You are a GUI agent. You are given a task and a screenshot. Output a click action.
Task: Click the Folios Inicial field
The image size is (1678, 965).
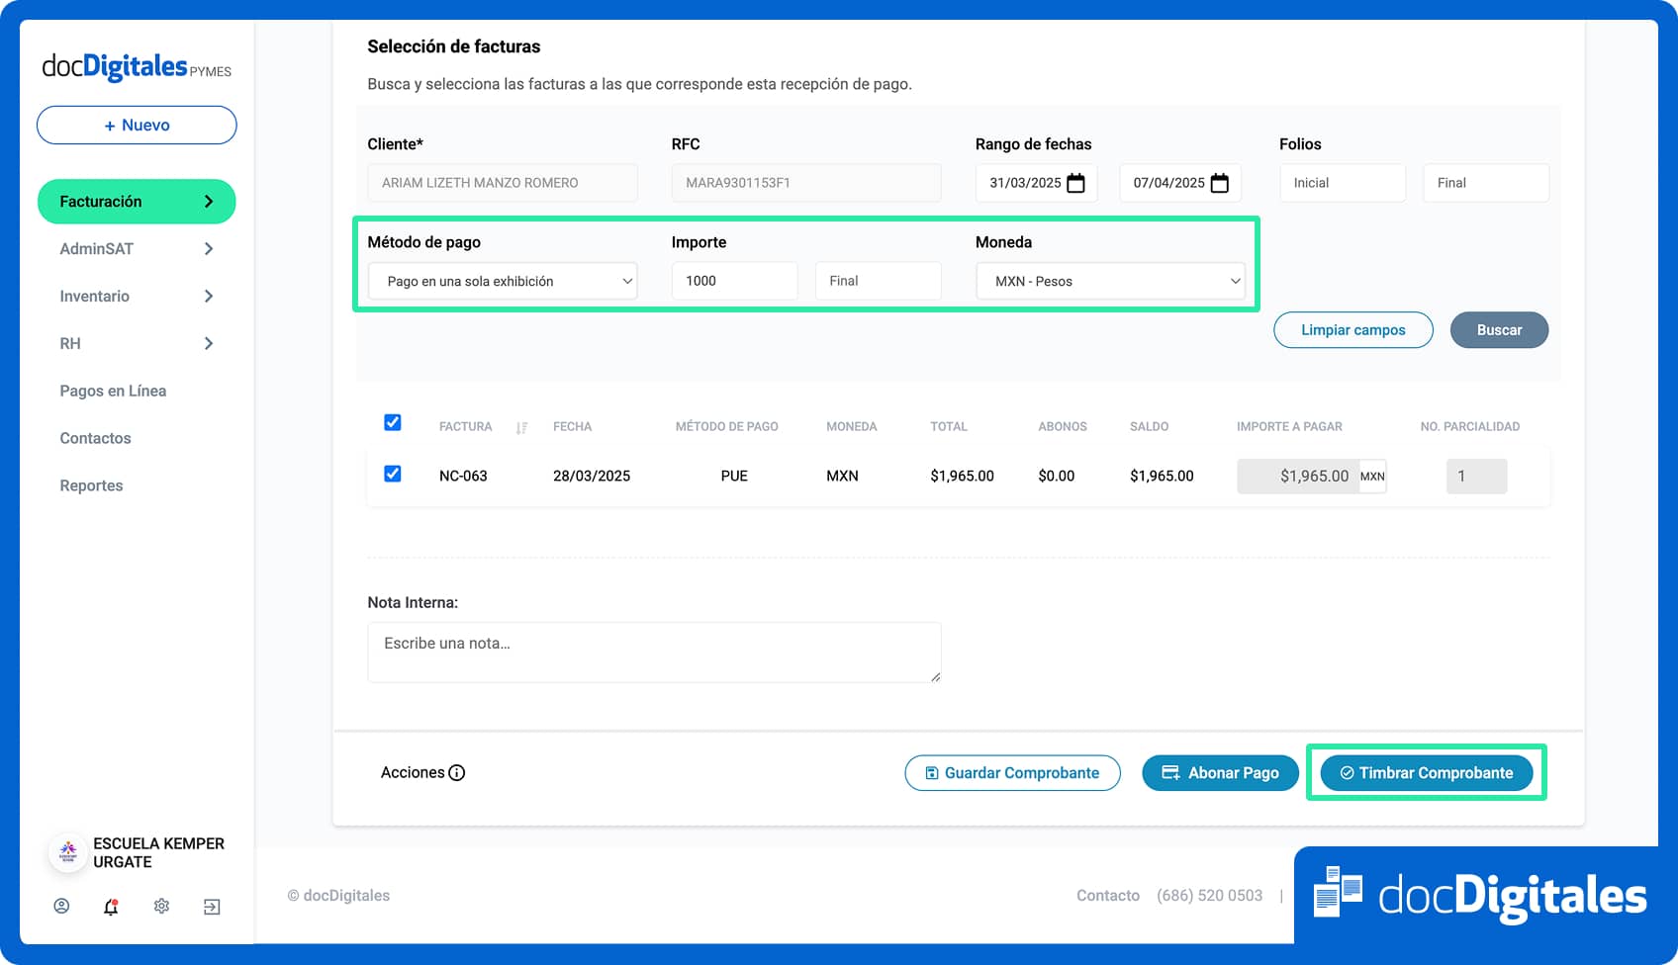1343,183
